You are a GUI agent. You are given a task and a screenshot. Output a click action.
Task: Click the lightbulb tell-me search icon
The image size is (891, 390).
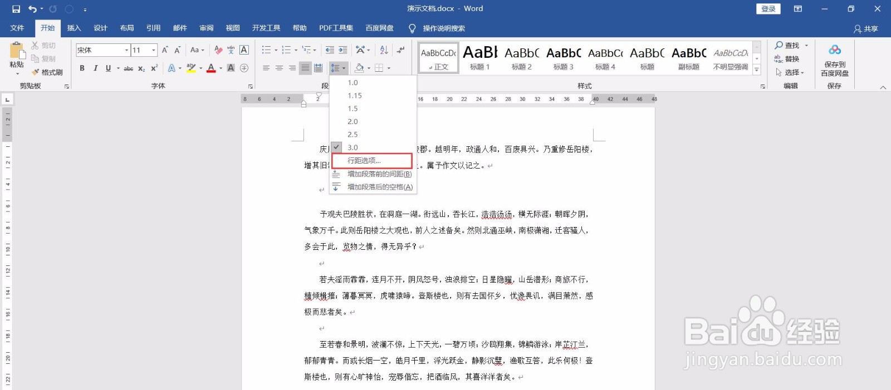[412, 28]
